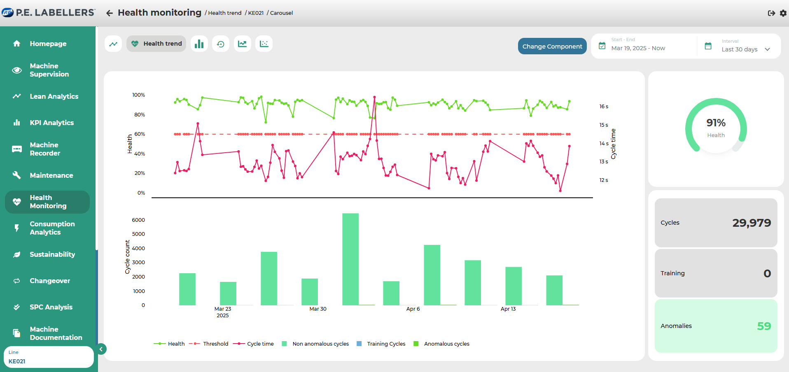Screen dimensions: 789x372
Task: Switch to the bar chart view
Action: point(199,44)
